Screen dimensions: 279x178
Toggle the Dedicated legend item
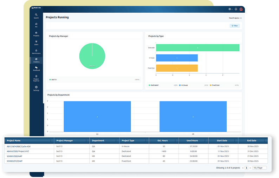pyautogui.click(x=153, y=85)
